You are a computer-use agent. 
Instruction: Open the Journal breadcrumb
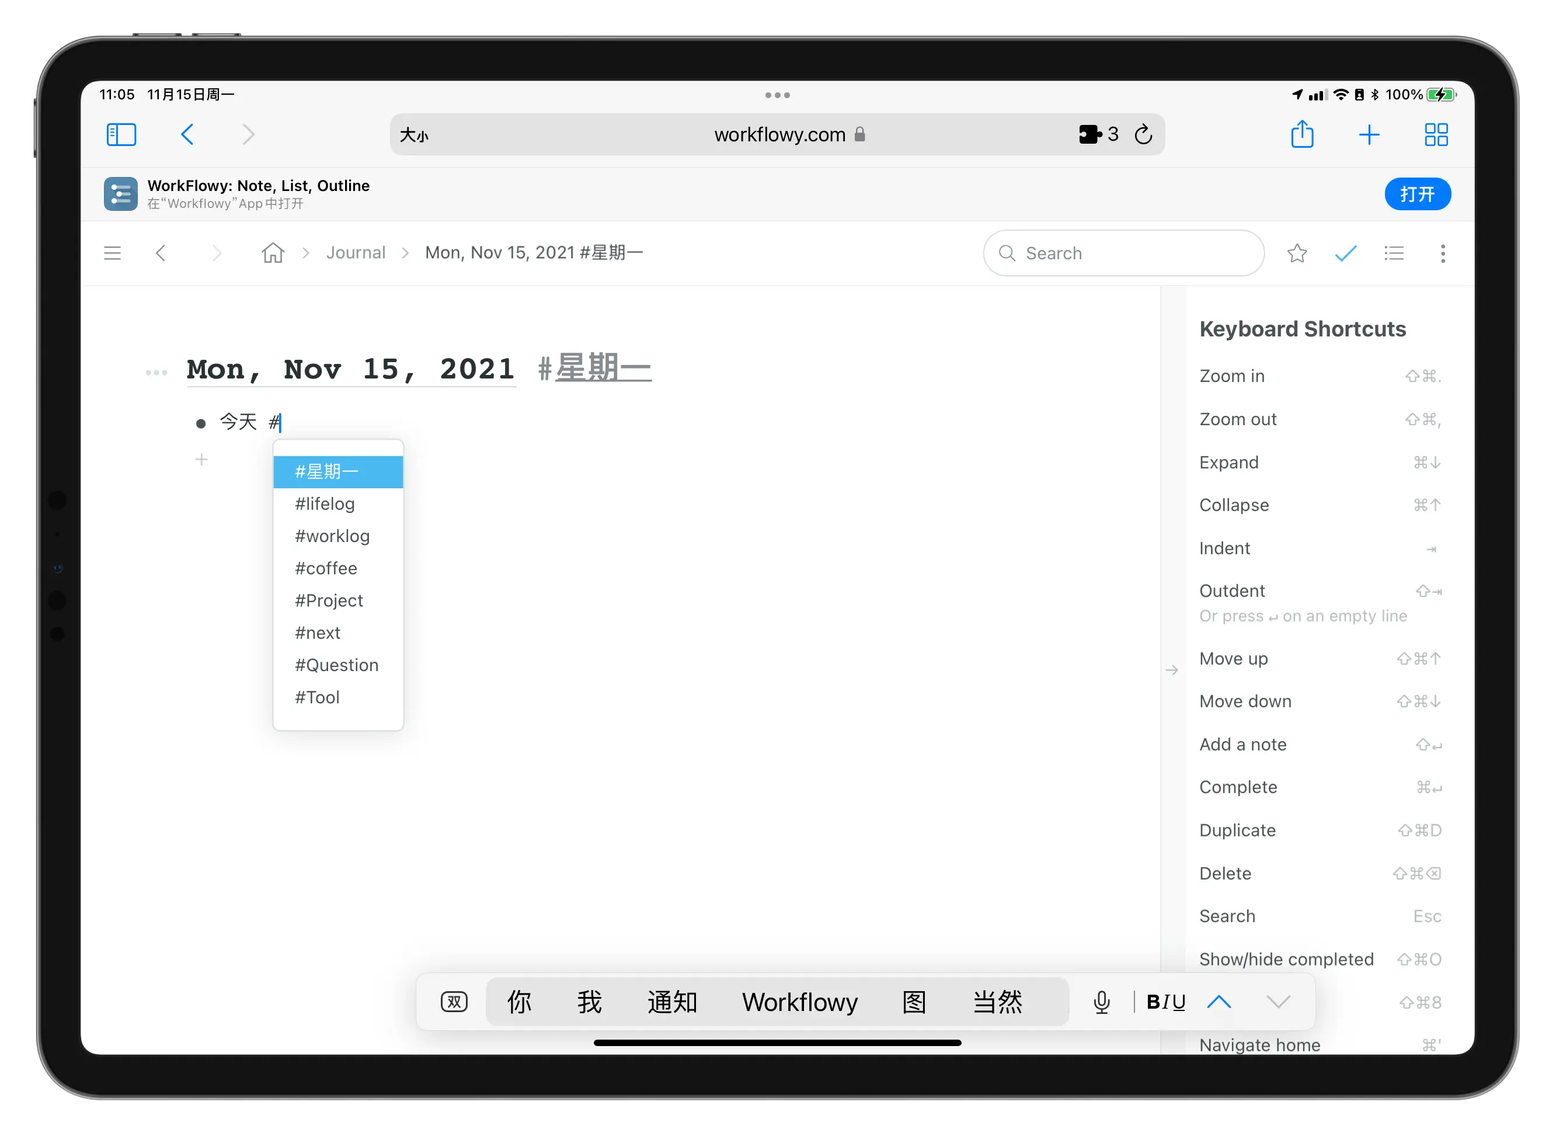[356, 252]
